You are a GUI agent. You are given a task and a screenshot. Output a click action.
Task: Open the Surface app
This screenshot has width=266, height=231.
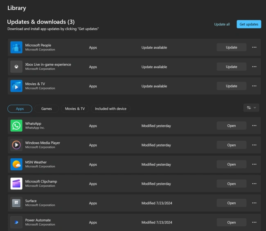tap(231, 203)
